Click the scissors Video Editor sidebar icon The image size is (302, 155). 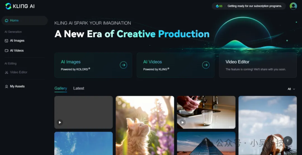coord(7,72)
